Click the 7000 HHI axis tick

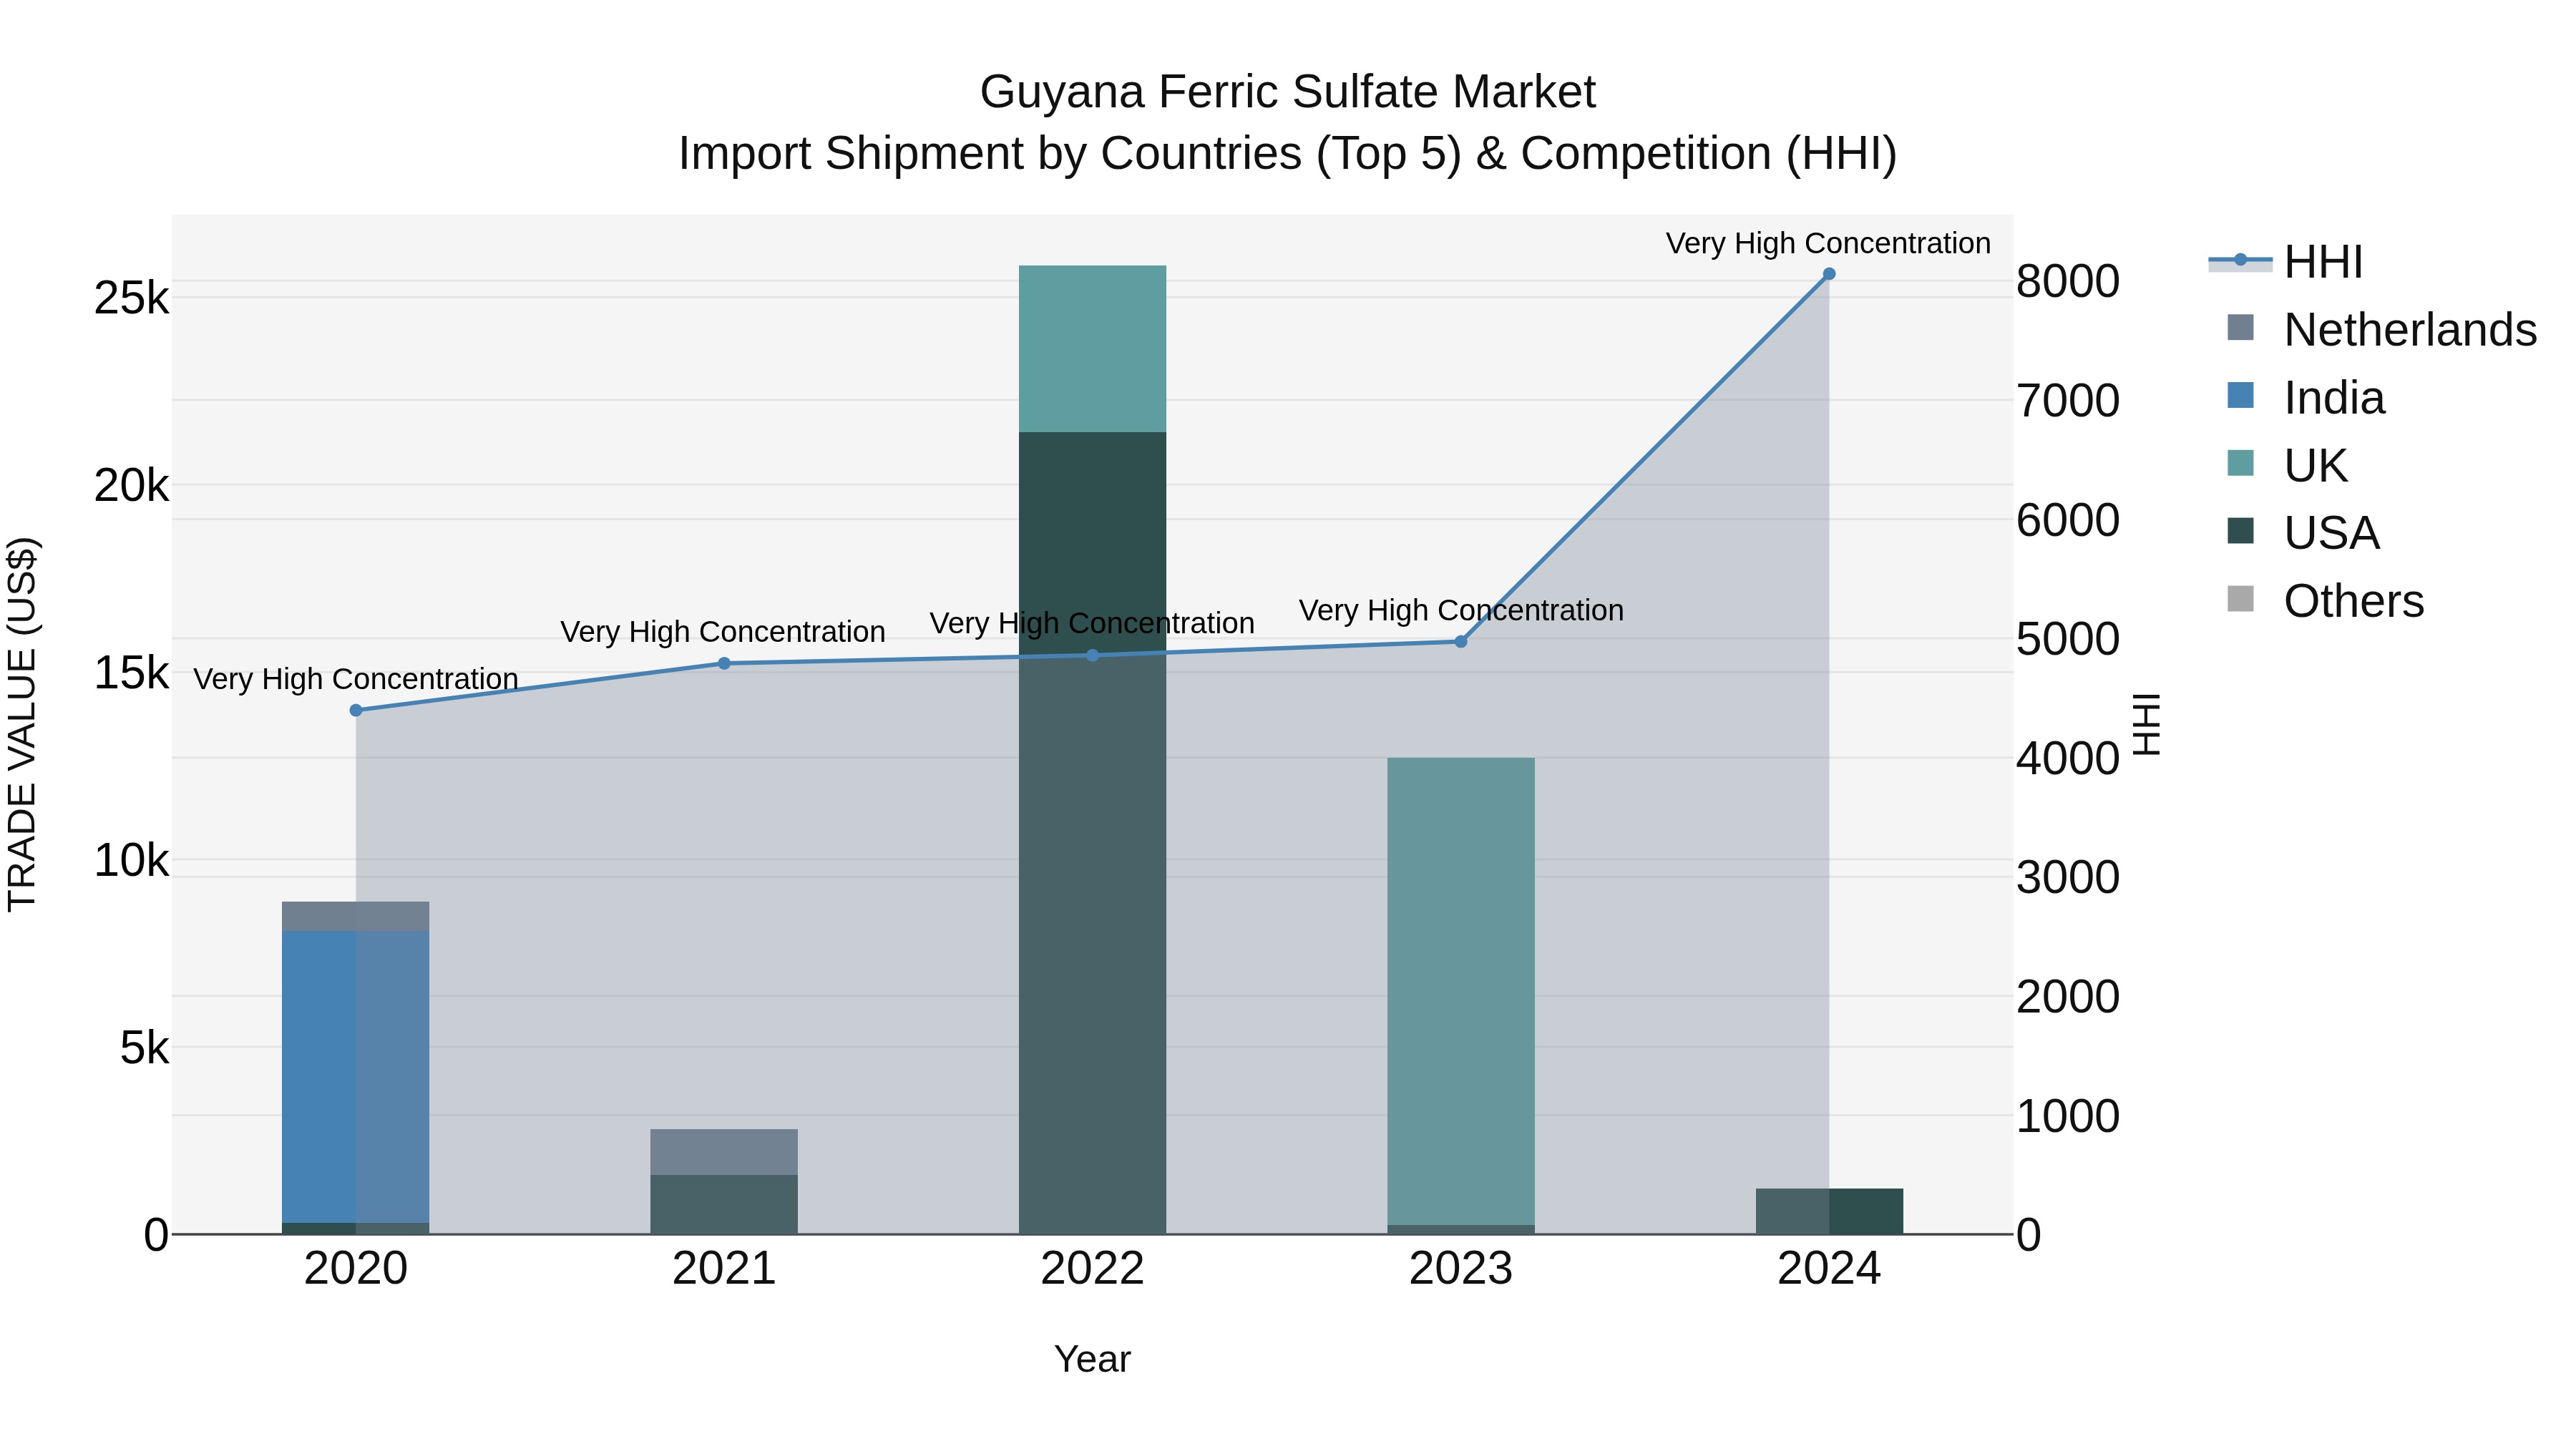tap(2068, 400)
